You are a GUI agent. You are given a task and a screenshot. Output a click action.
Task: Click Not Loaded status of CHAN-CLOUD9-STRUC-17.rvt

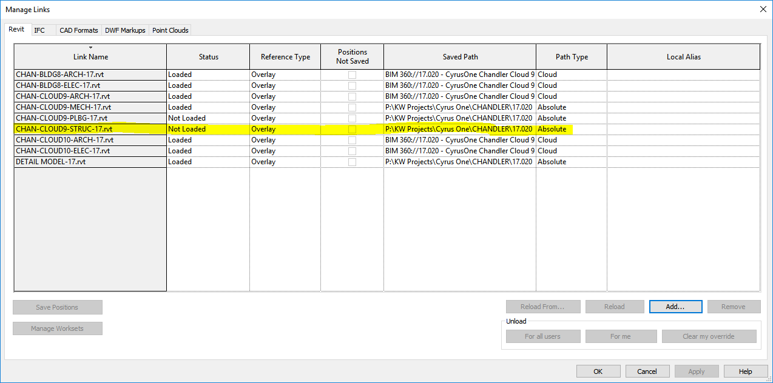coord(208,129)
